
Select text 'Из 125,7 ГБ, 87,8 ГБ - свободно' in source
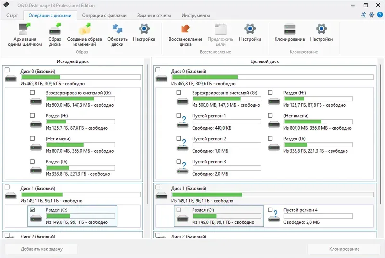pos(77,128)
